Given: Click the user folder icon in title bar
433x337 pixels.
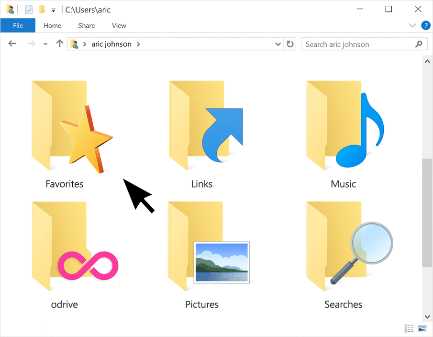Looking at the screenshot, I should (x=10, y=10).
